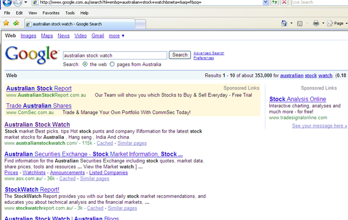The width and height of the screenshot is (348, 220).
Task: Open the ASX Listed Companies sublink
Action: (x=109, y=173)
